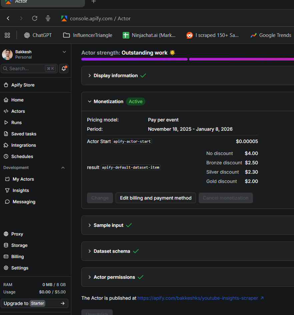The image size is (294, 315).
Task: Click Upgrade to Starter button
Action: [x=34, y=303]
